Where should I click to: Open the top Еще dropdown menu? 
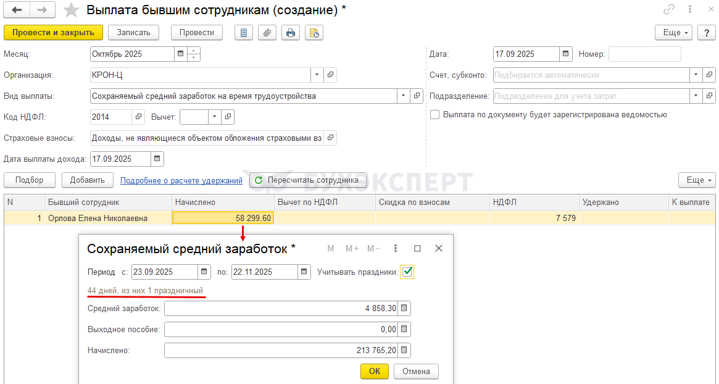click(673, 33)
